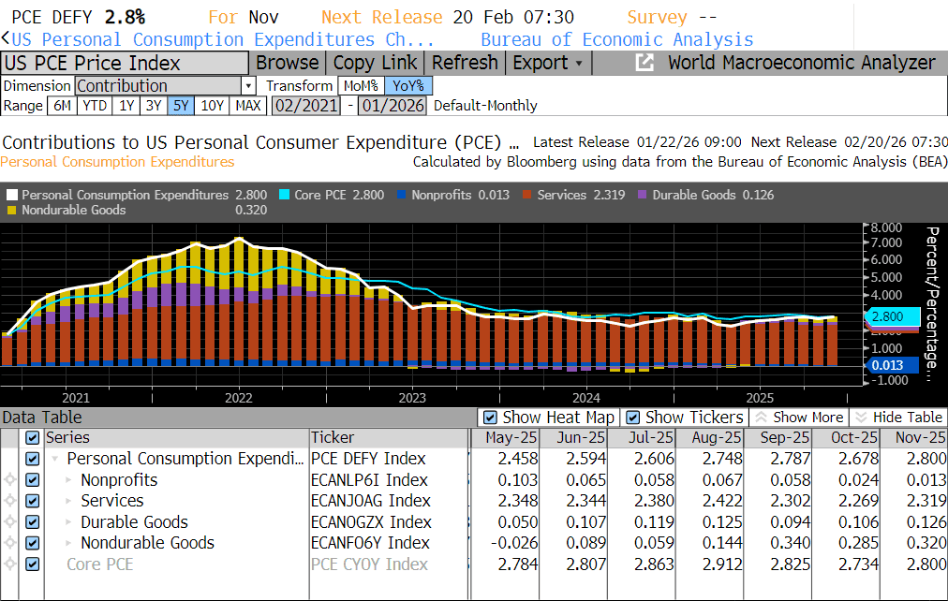Click the Services red legend swatch

pos(528,196)
